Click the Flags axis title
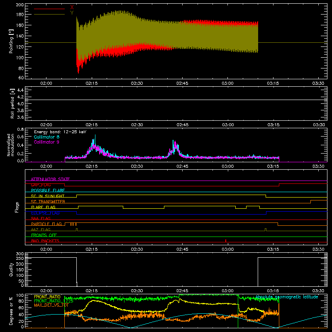Image resolution: width=332 pixels, height=332 pixels. point(17,207)
